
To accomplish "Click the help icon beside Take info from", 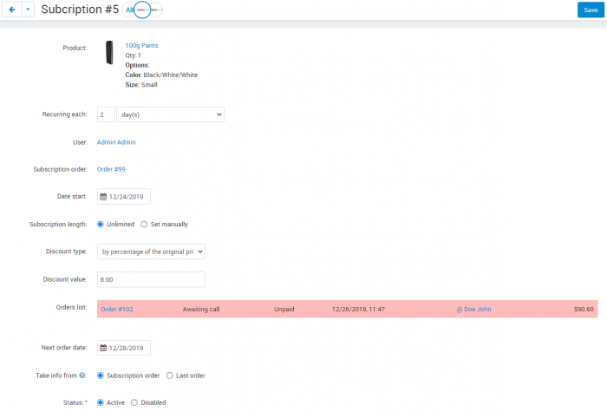I will (x=82, y=376).
